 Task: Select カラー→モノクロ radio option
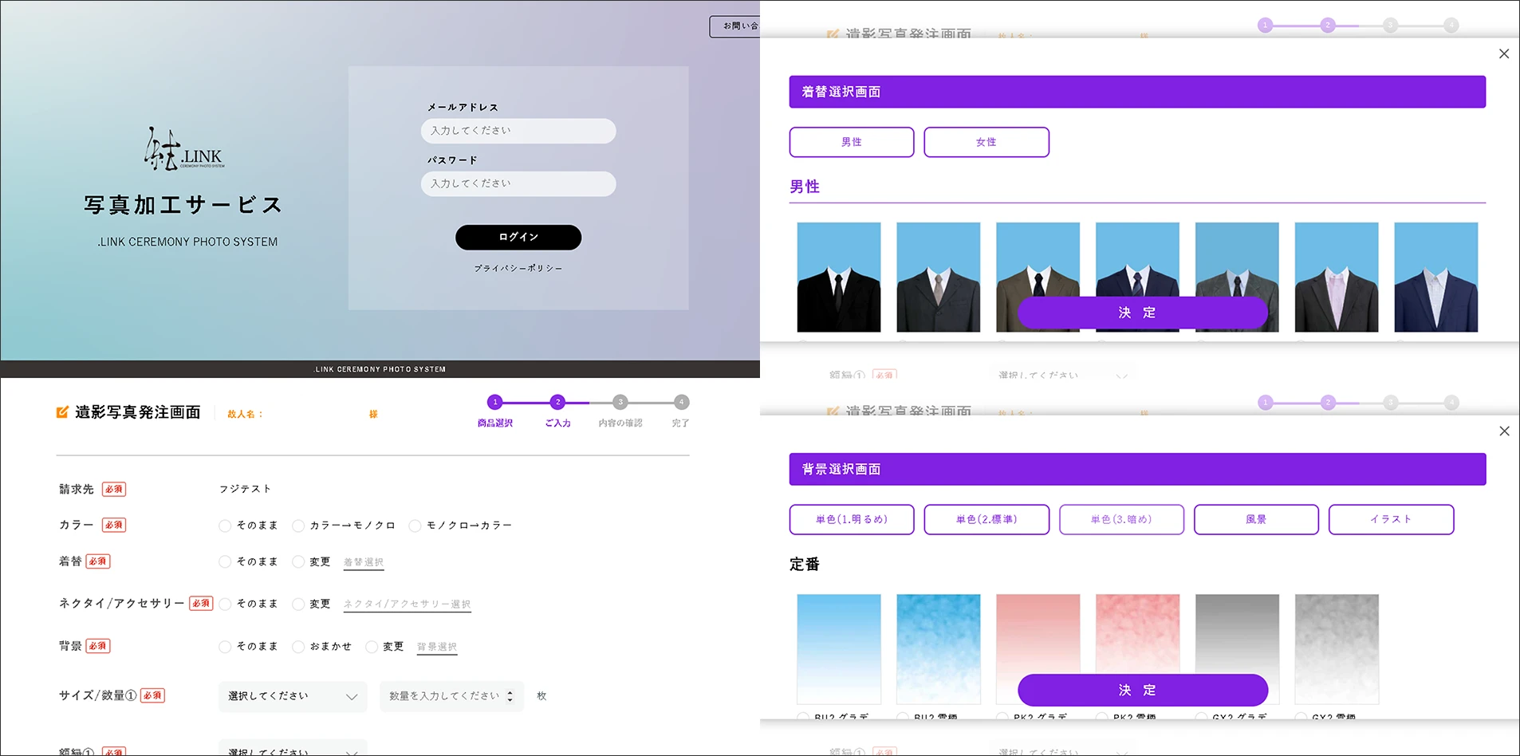[x=298, y=526]
